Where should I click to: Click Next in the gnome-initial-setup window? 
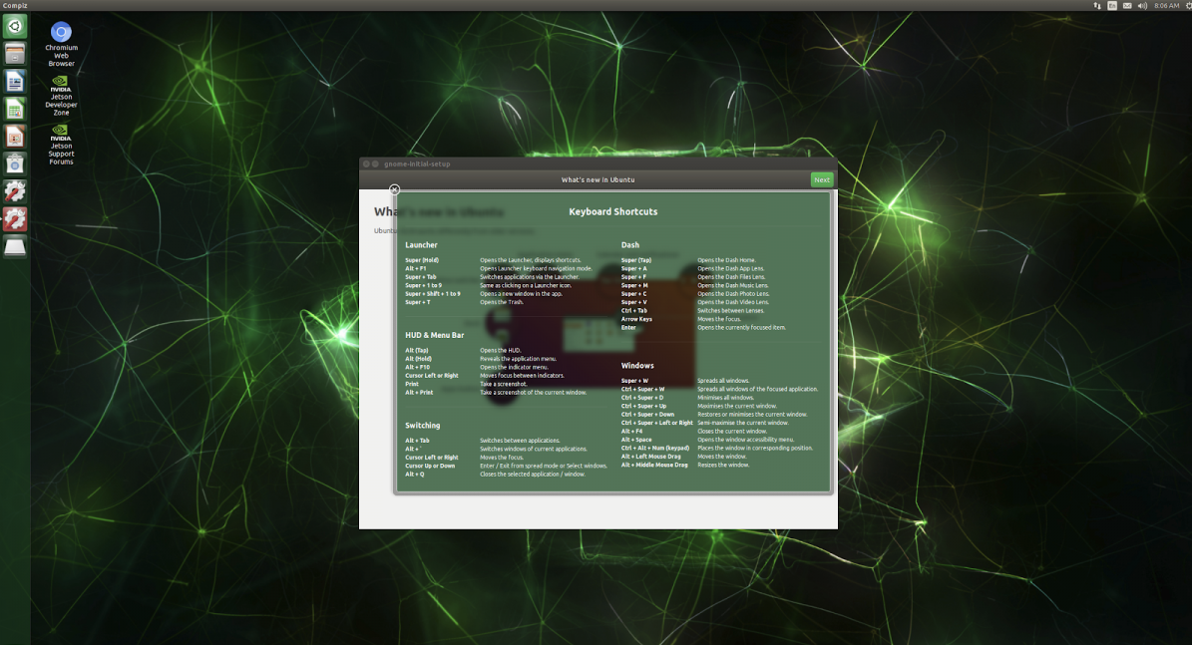(x=822, y=180)
